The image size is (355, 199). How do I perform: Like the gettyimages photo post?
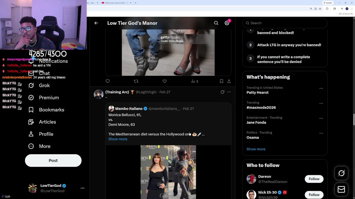[164, 81]
